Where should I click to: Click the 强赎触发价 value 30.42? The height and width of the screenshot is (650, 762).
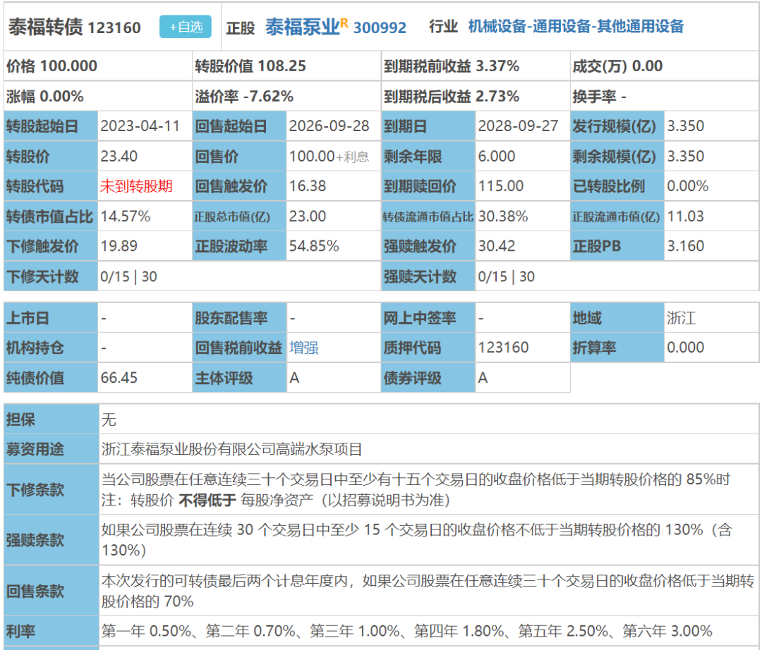click(x=497, y=246)
